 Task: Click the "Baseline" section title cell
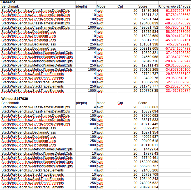point(8,2)
